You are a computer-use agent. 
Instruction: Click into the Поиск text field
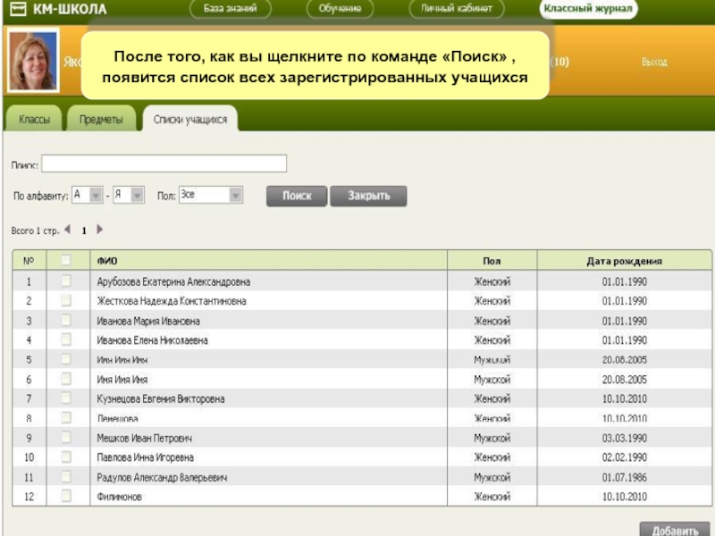[164, 163]
